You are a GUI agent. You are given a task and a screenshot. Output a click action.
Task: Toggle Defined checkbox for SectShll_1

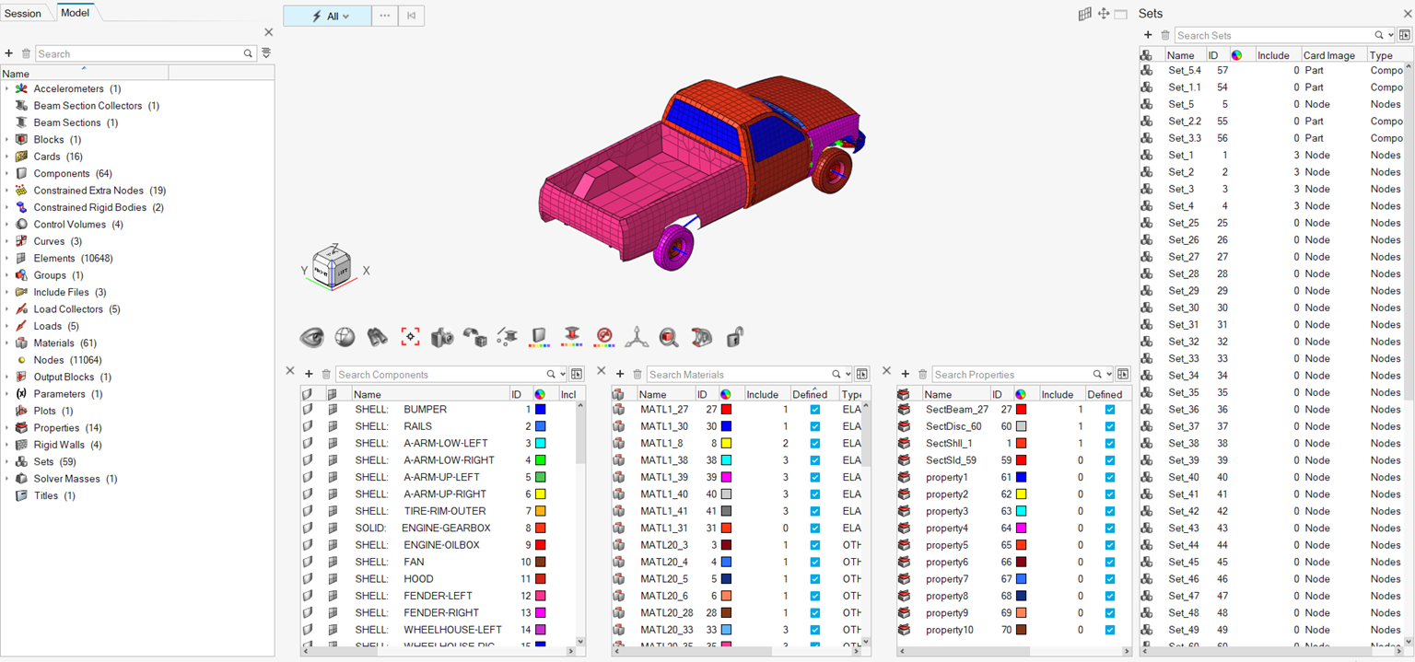point(1110,443)
